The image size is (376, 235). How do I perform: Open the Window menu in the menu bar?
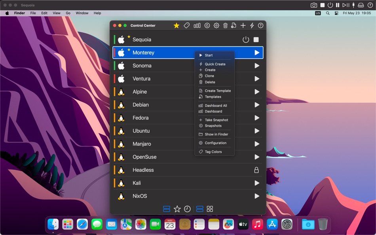click(82, 13)
